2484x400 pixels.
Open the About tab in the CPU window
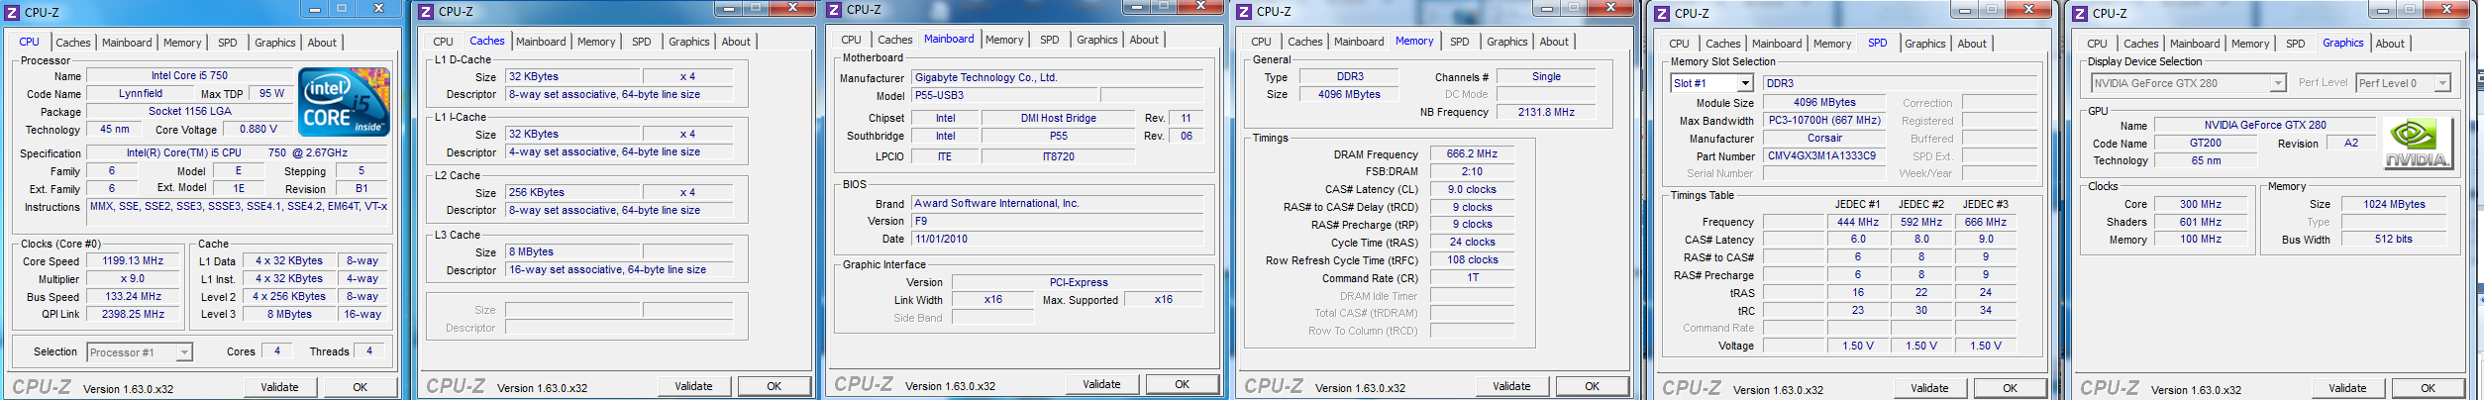pyautogui.click(x=322, y=43)
